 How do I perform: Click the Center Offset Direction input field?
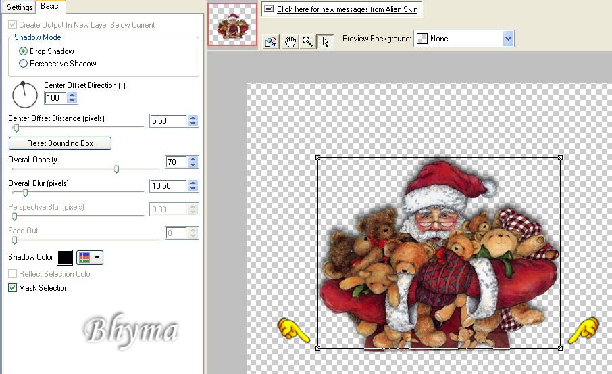pyautogui.click(x=55, y=97)
